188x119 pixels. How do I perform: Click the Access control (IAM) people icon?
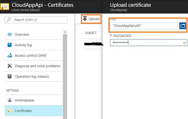point(9,55)
